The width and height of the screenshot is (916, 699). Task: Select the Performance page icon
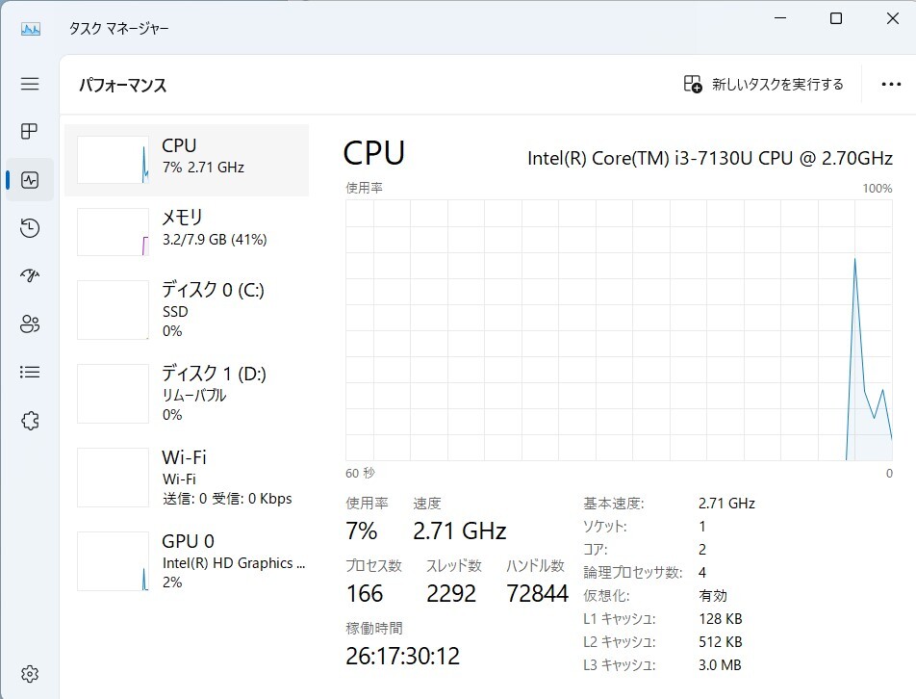(30, 179)
